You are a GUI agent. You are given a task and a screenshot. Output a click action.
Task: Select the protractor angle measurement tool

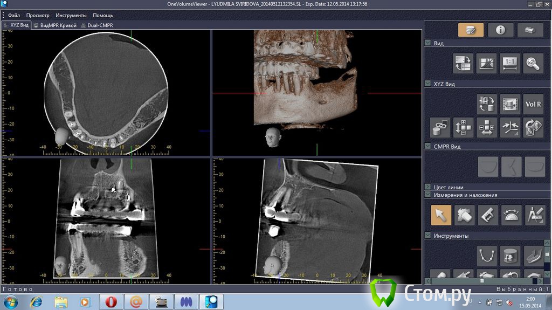coord(510,215)
